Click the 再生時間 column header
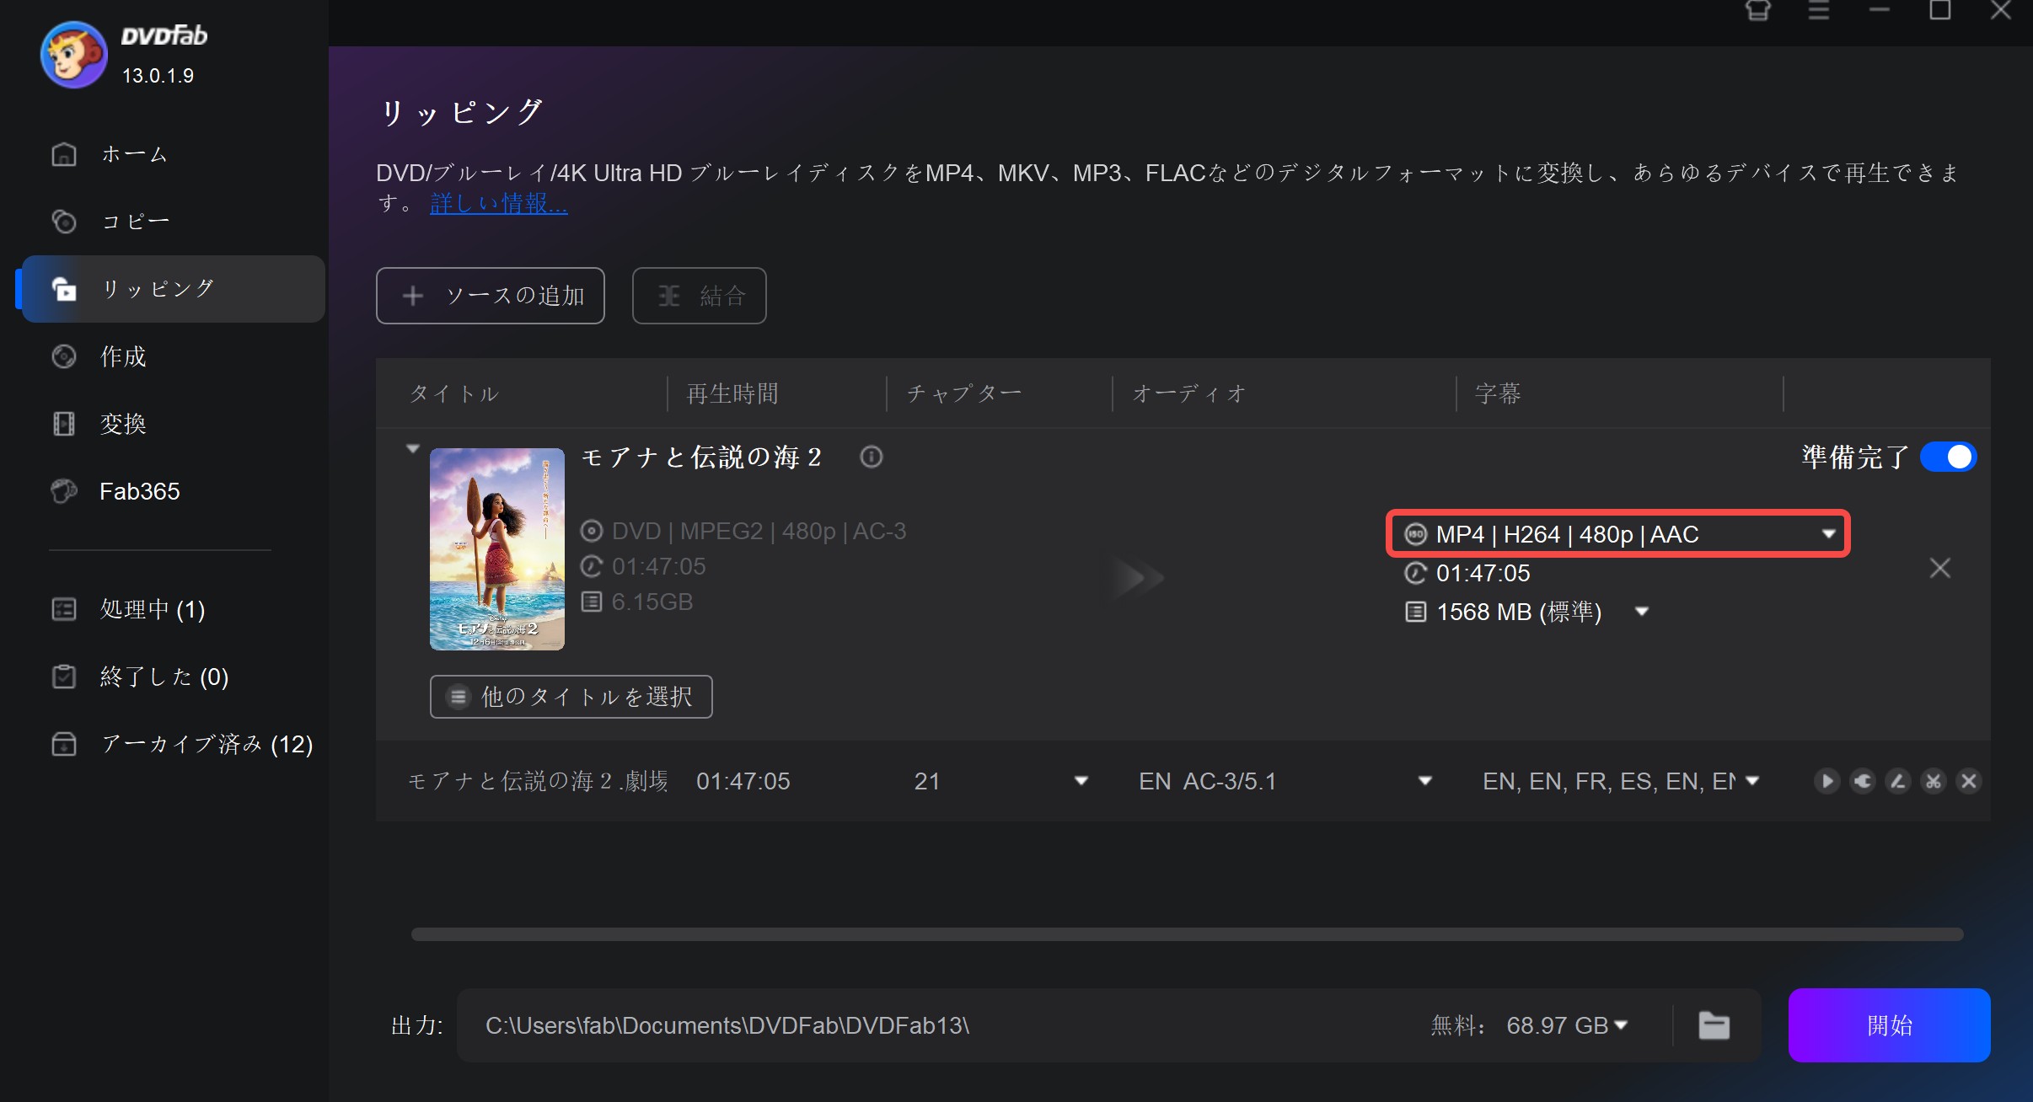This screenshot has height=1102, width=2033. click(732, 393)
